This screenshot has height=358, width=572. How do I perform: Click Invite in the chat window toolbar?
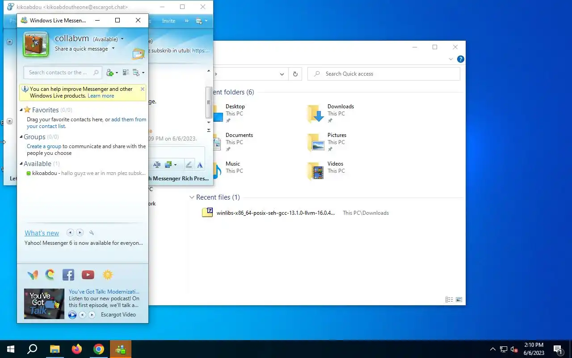pos(168,21)
